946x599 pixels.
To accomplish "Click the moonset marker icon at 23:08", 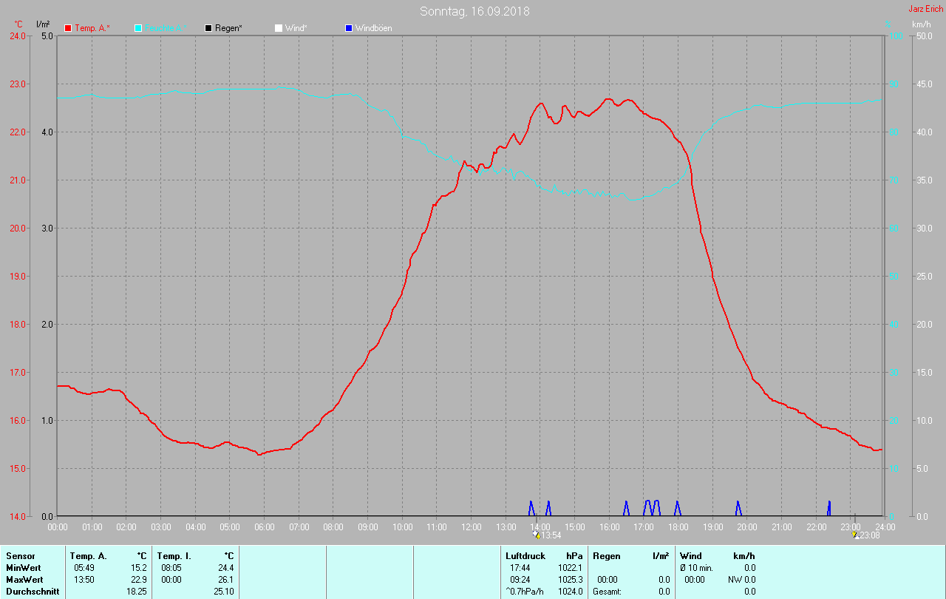I will tap(855, 534).
